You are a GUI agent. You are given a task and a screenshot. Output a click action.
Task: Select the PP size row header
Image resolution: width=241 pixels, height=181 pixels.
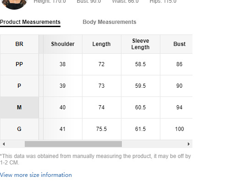point(19,64)
